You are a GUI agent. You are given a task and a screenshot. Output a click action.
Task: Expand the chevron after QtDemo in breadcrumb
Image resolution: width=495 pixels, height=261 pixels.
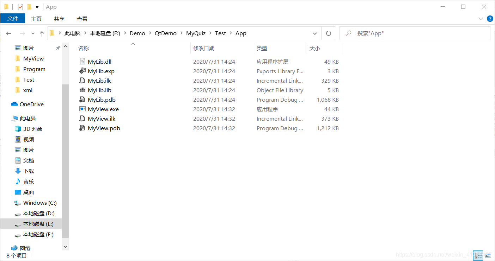[182, 33]
